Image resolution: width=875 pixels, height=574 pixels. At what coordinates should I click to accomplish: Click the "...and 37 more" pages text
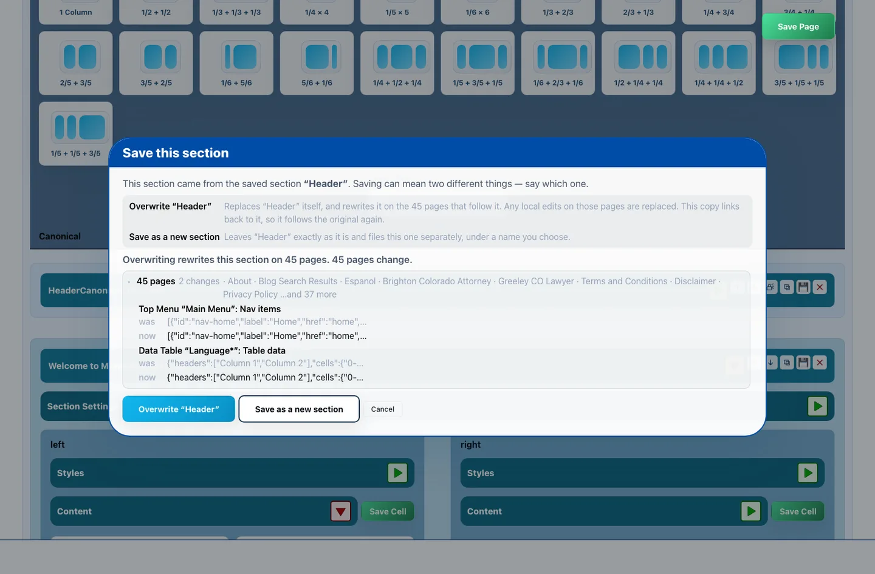308,295
